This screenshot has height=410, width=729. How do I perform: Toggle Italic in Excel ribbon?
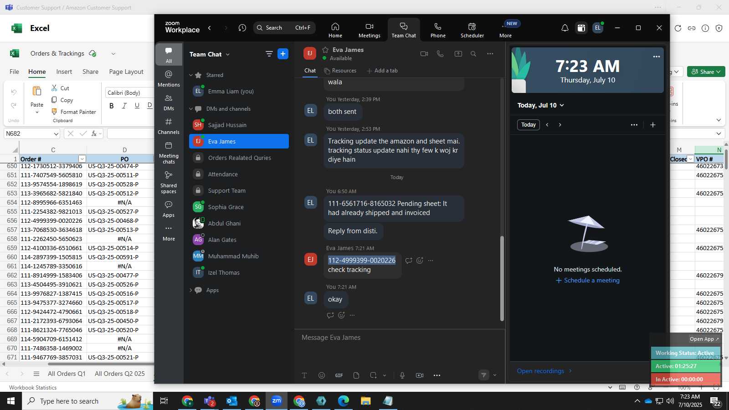(124, 106)
